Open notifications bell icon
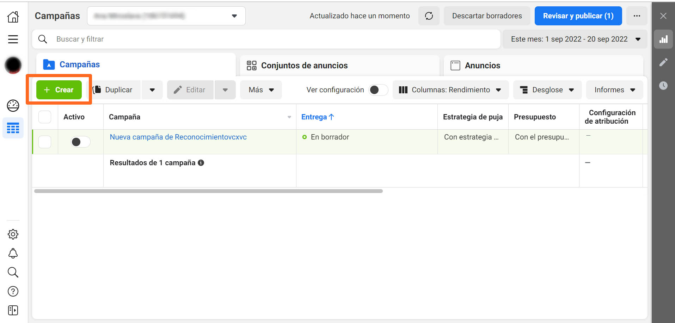 (13, 253)
